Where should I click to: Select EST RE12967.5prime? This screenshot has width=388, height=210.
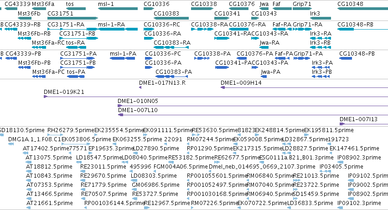click(147, 208)
